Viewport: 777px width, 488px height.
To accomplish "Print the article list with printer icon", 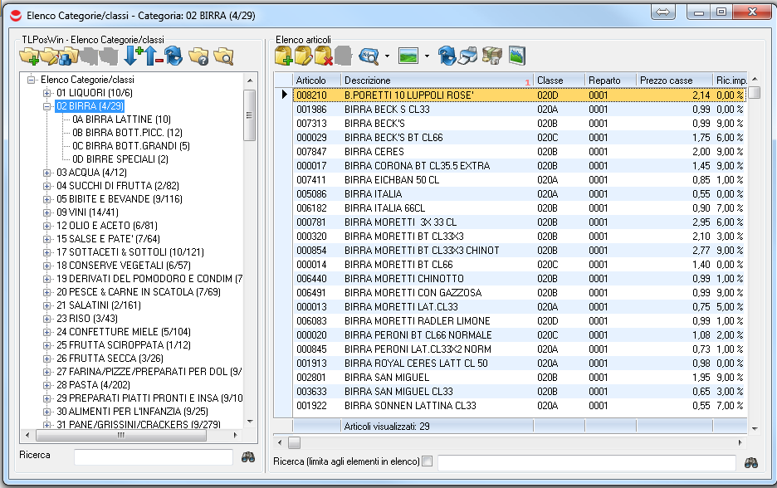I will tap(469, 56).
